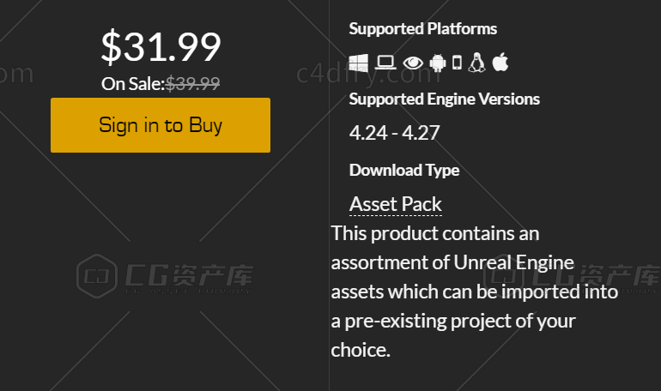661x391 pixels.
Task: Click the mobile phone platform icon
Action: [457, 63]
